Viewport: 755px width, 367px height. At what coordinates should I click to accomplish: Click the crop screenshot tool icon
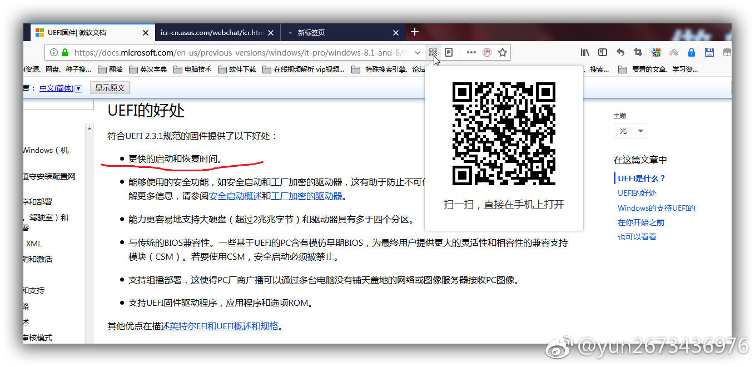click(638, 52)
